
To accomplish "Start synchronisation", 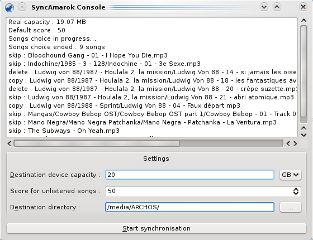I will (x=156, y=228).
